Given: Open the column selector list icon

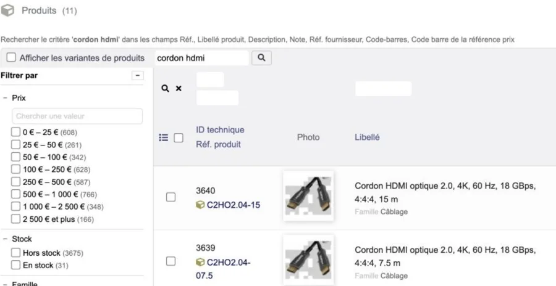Looking at the screenshot, I should click(164, 137).
